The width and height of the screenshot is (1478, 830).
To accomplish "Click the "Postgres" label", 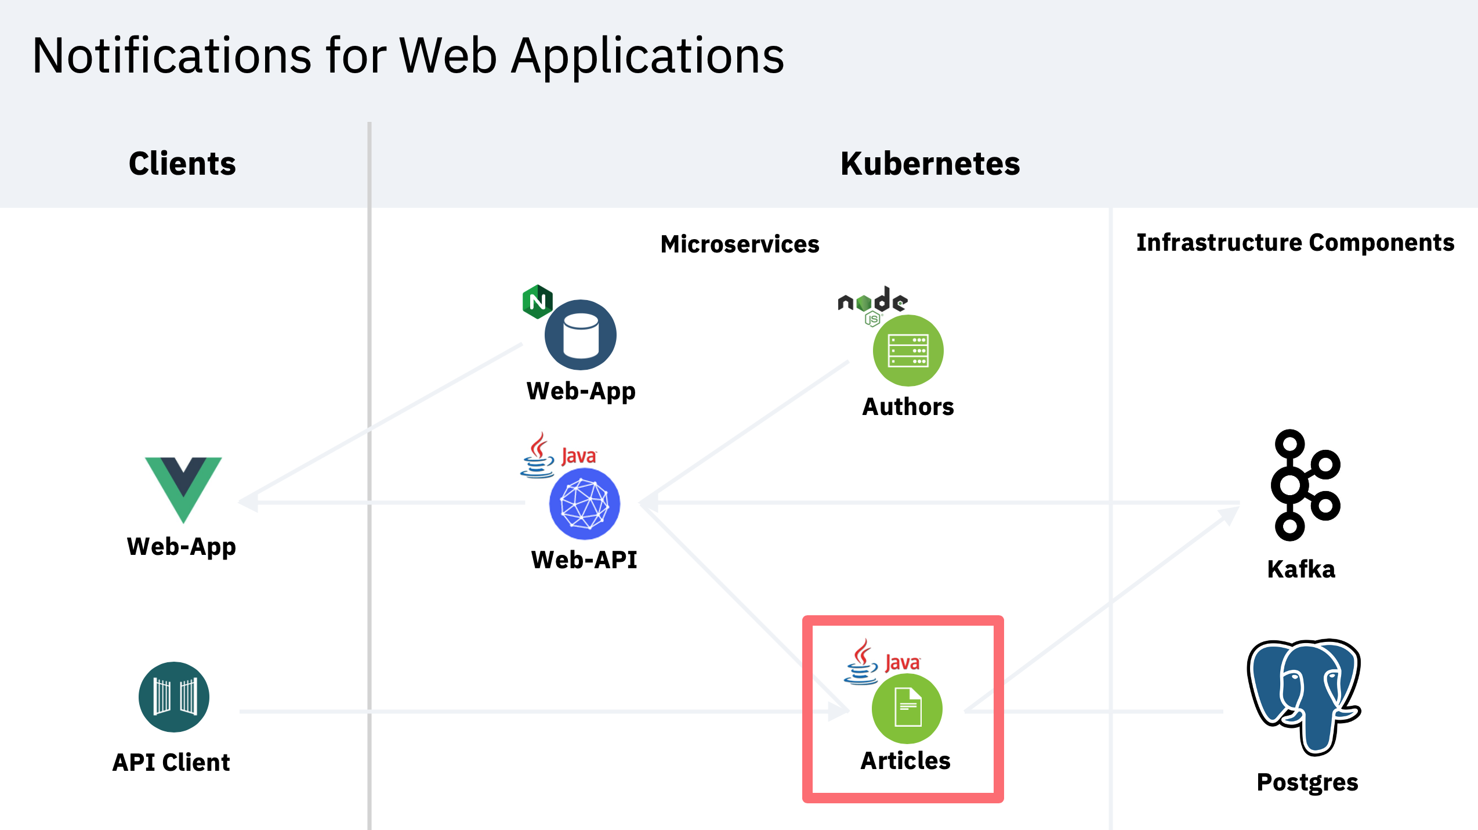I will [x=1307, y=783].
